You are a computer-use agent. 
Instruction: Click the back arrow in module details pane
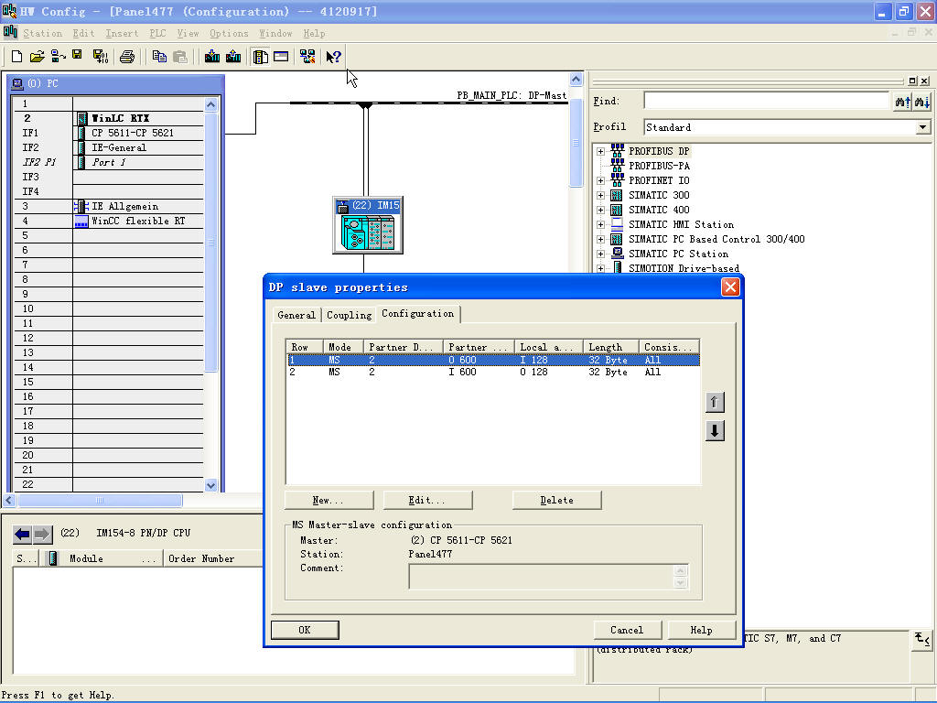(22, 534)
